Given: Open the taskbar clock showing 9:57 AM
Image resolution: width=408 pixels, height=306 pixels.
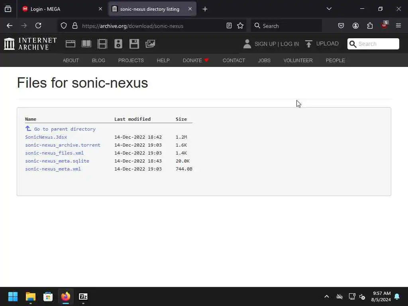Looking at the screenshot, I should pyautogui.click(x=381, y=296).
